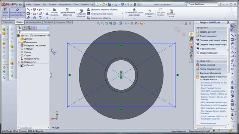Click Смещение объектов offset tool
Image resolution: width=239 pixels, height=134 pixels.
(81, 13)
